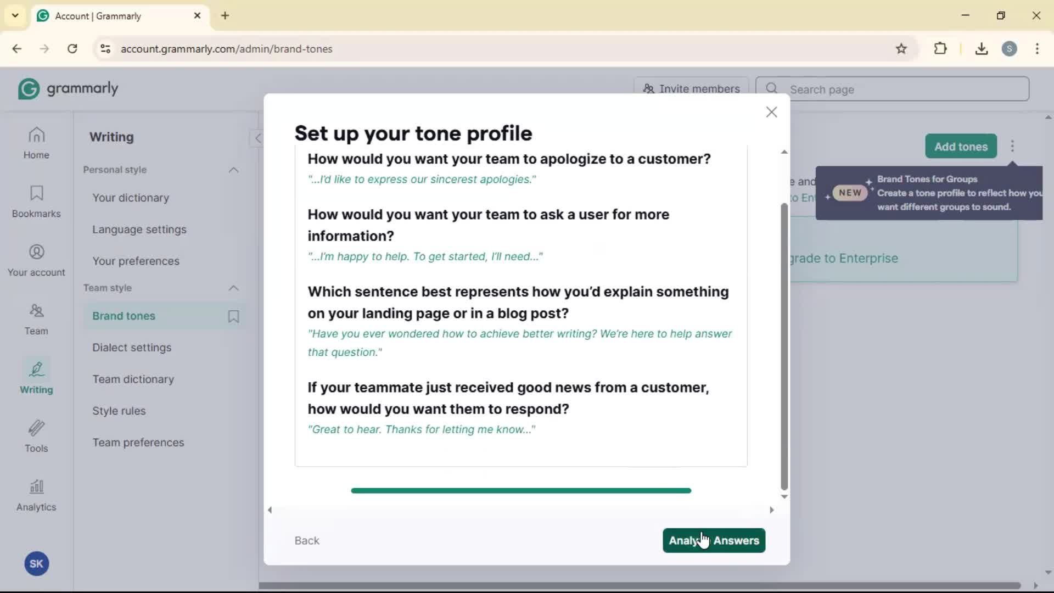This screenshot has width=1054, height=593.
Task: Collapse the Writing side panel arrow
Action: tap(257, 138)
